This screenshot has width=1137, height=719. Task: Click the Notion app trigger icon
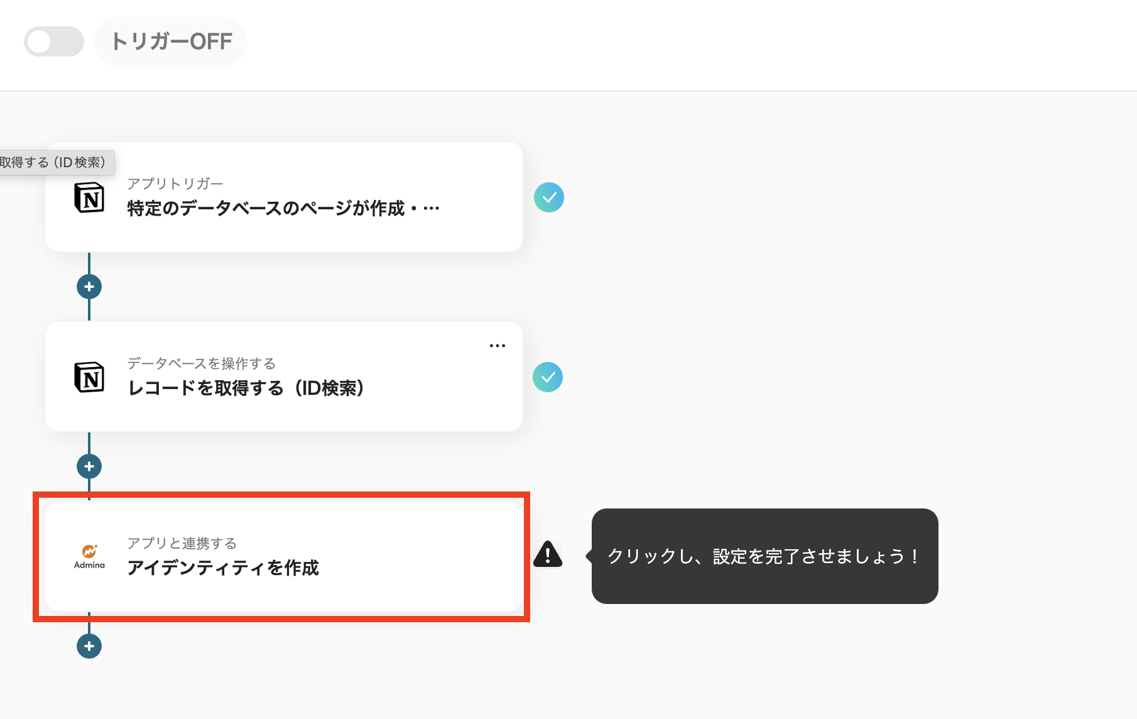point(90,198)
